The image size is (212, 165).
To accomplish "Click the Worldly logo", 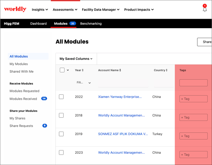I will click(15, 9).
